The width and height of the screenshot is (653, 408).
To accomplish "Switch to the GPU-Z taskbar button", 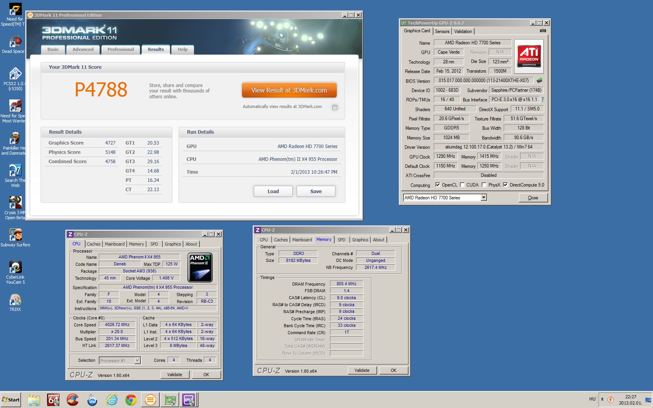I will coord(170,400).
